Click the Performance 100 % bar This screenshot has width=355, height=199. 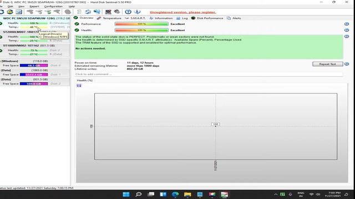pyautogui.click(x=141, y=24)
